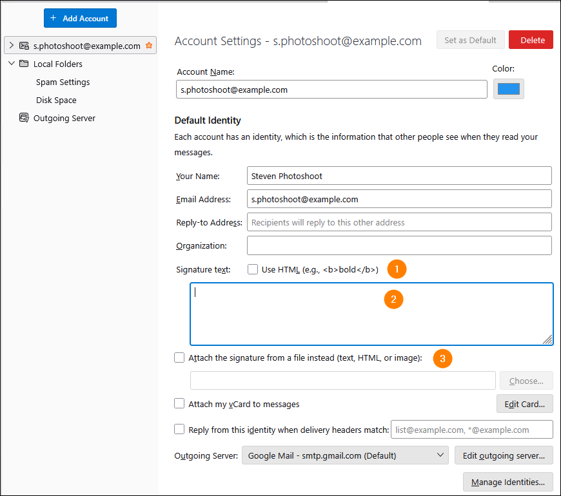Click inside the signature text area
Screen dimensions: 561x496
click(x=371, y=314)
